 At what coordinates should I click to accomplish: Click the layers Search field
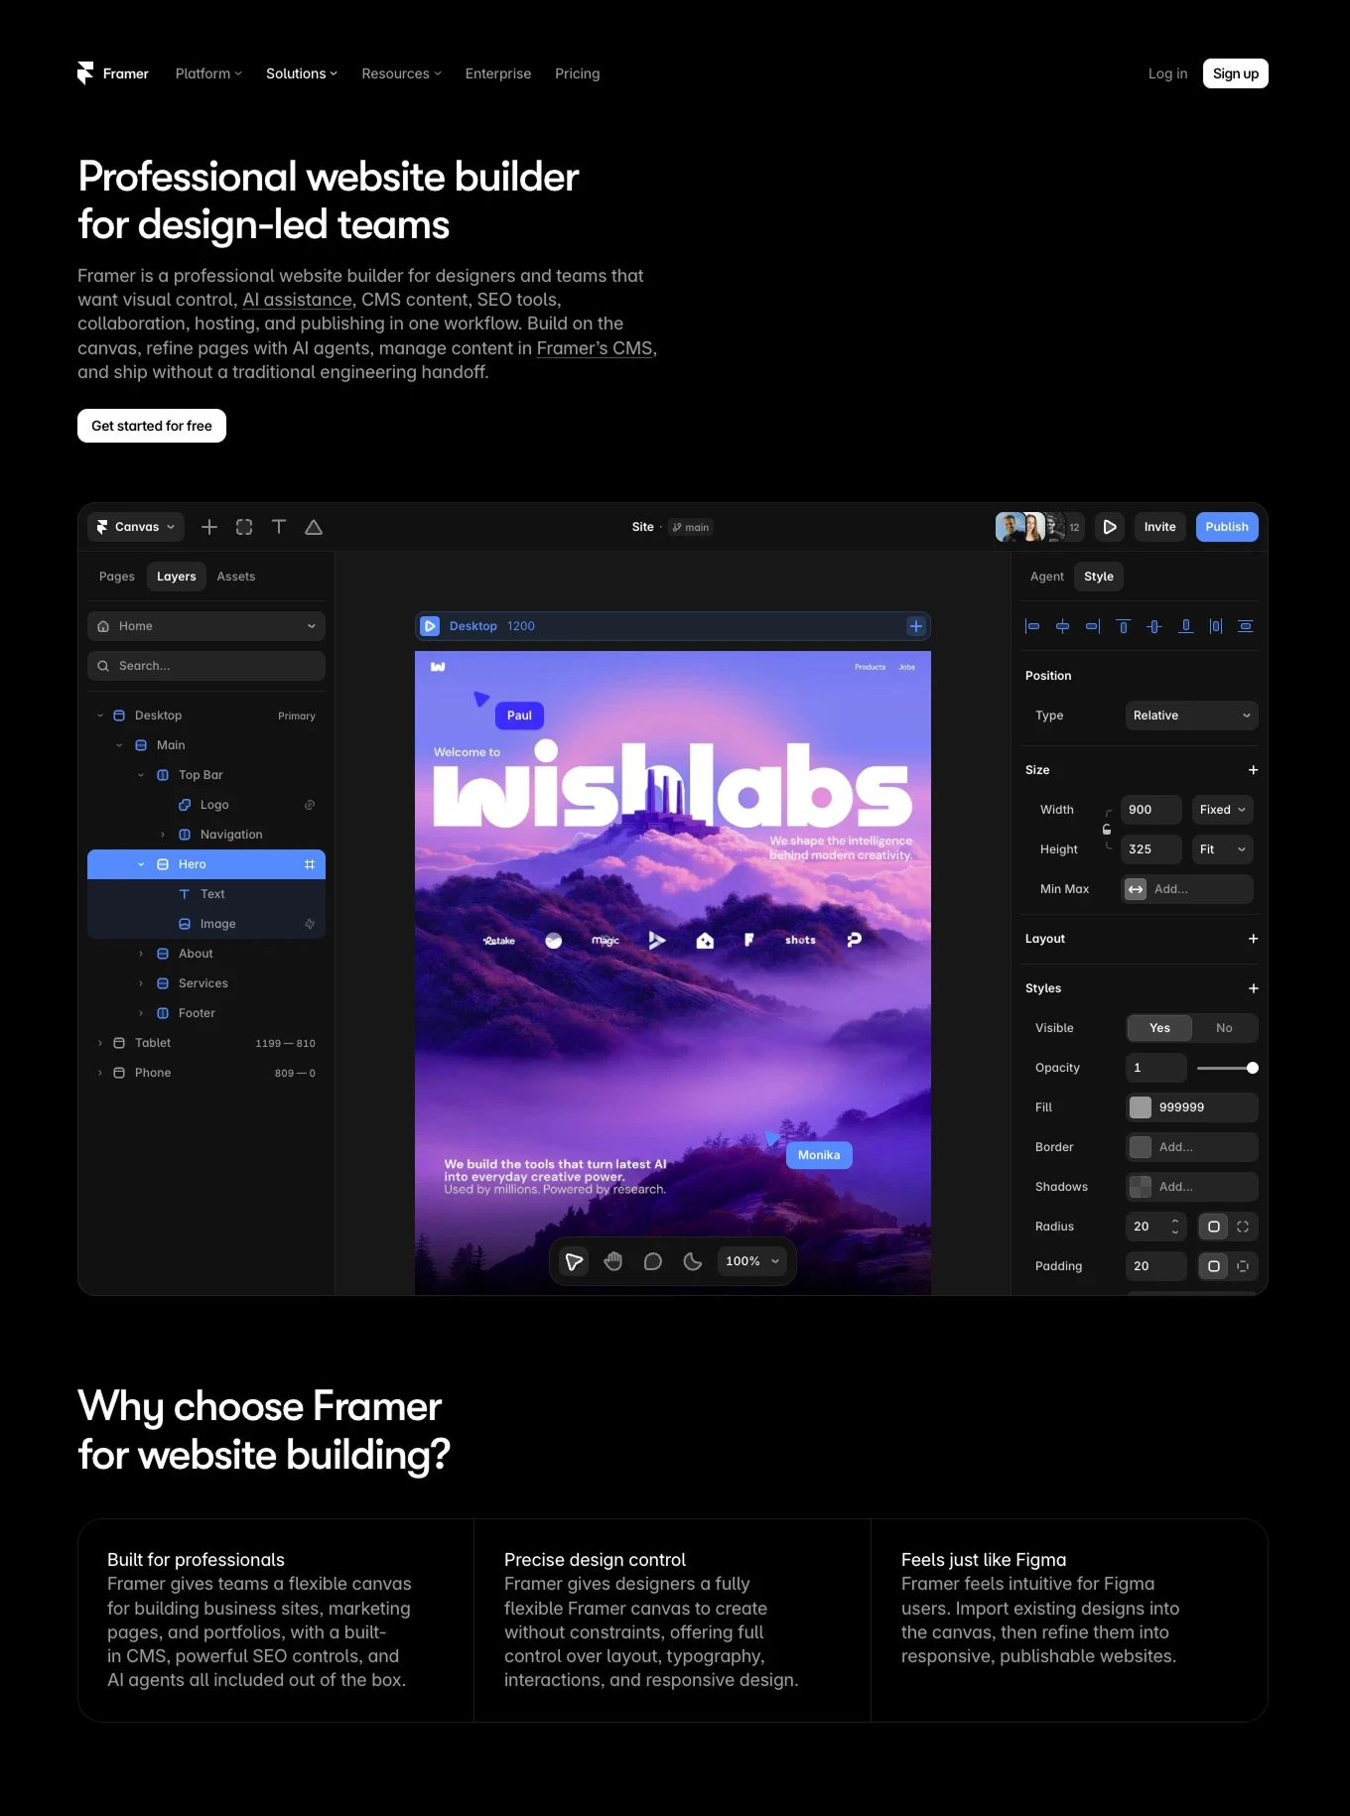[206, 666]
